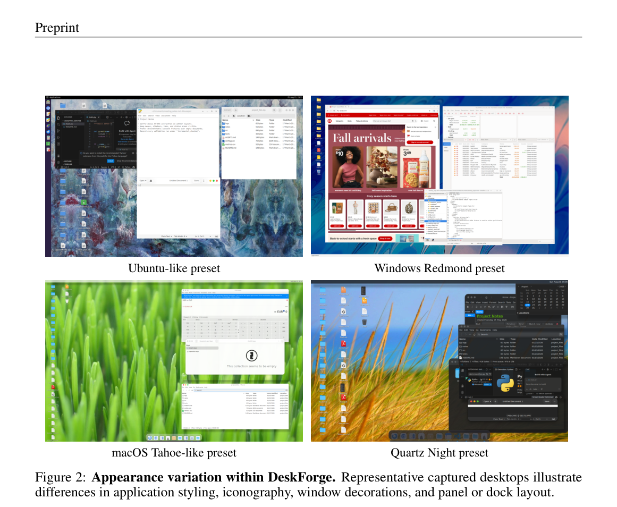This screenshot has width=617, height=507.
Task: Open Plain Text dropdown in Quartz Night editor
Action: point(499,419)
